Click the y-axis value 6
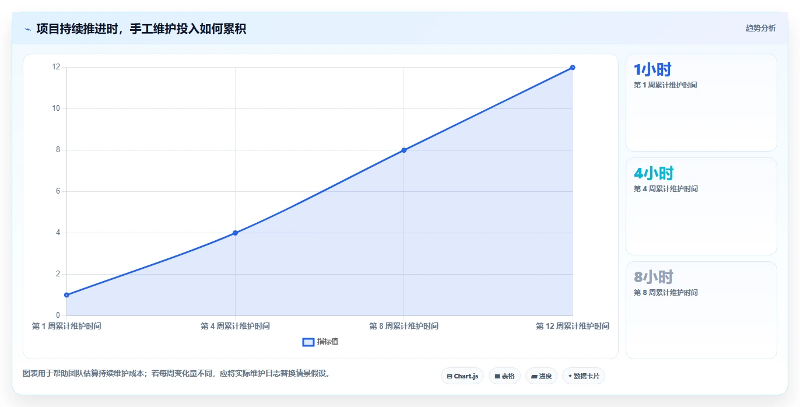 (x=58, y=191)
